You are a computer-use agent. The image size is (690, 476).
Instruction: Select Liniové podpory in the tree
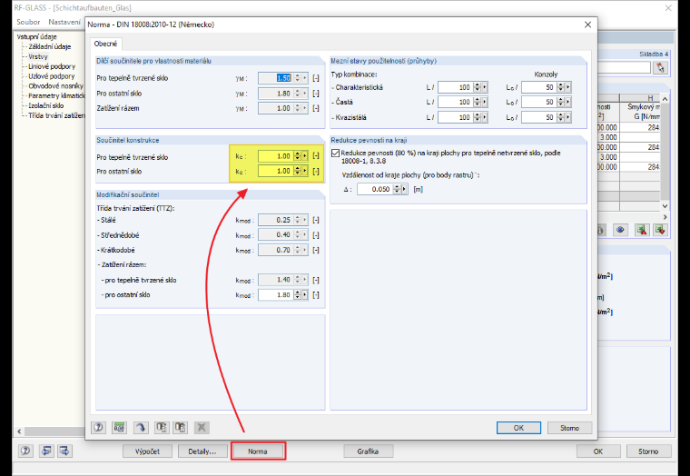pyautogui.click(x=52, y=66)
